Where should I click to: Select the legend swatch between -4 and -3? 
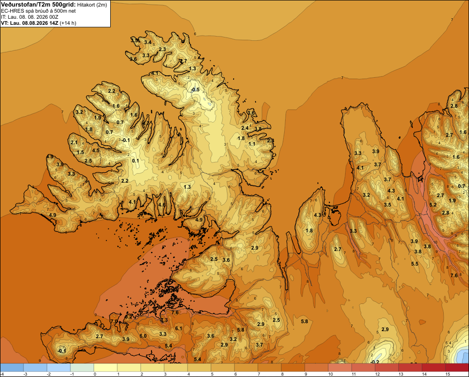pyautogui.click(x=12, y=367)
